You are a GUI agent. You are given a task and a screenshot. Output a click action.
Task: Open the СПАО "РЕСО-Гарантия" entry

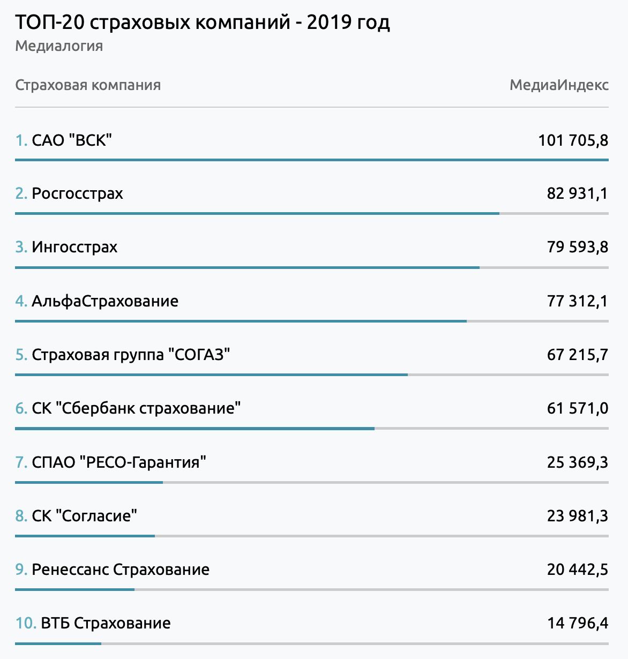[119, 462]
